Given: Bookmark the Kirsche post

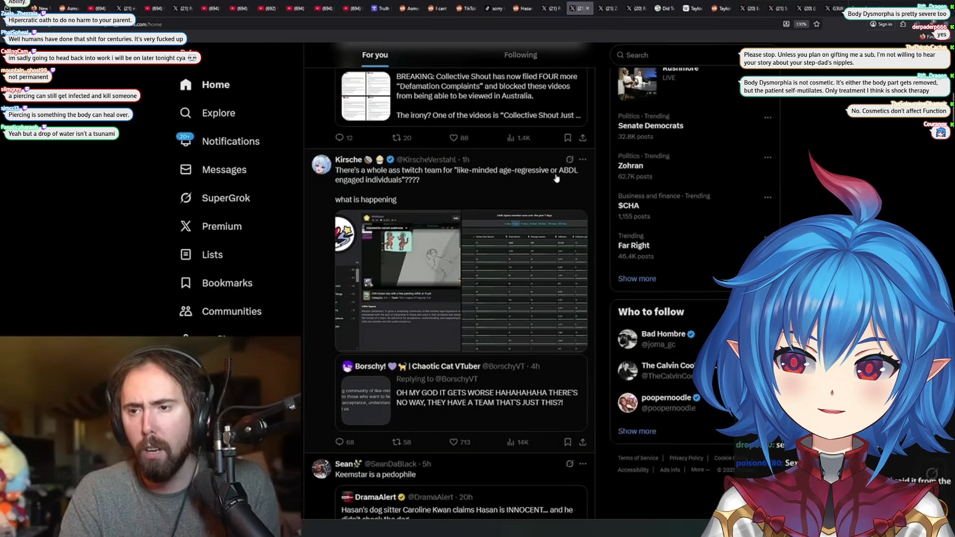Looking at the screenshot, I should pos(568,442).
